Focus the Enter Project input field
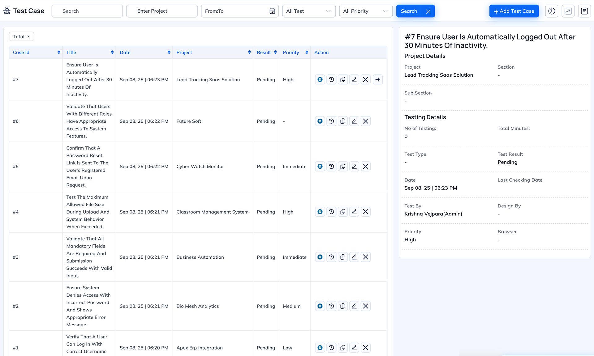This screenshot has width=594, height=356. (162, 11)
